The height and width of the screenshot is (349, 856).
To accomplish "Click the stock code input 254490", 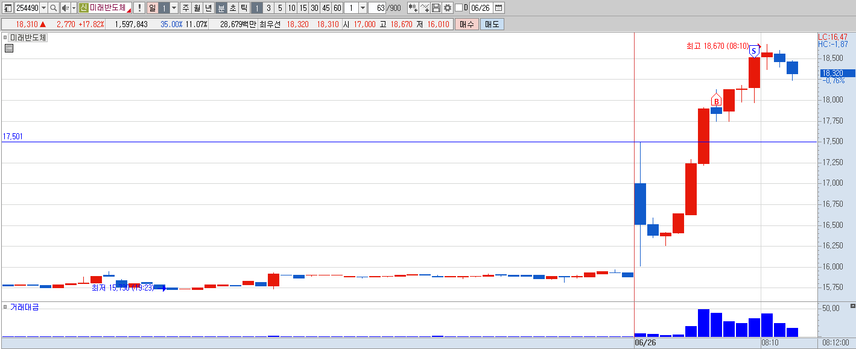I will (x=27, y=8).
